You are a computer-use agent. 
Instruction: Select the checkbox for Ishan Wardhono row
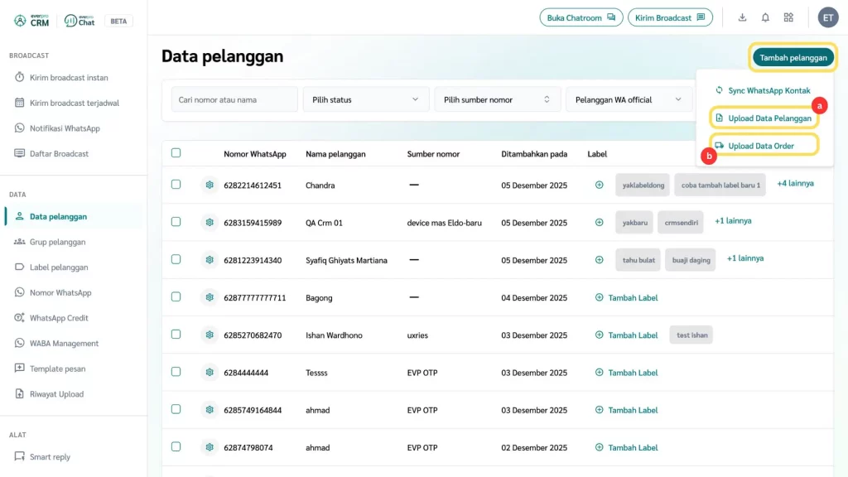click(x=176, y=335)
